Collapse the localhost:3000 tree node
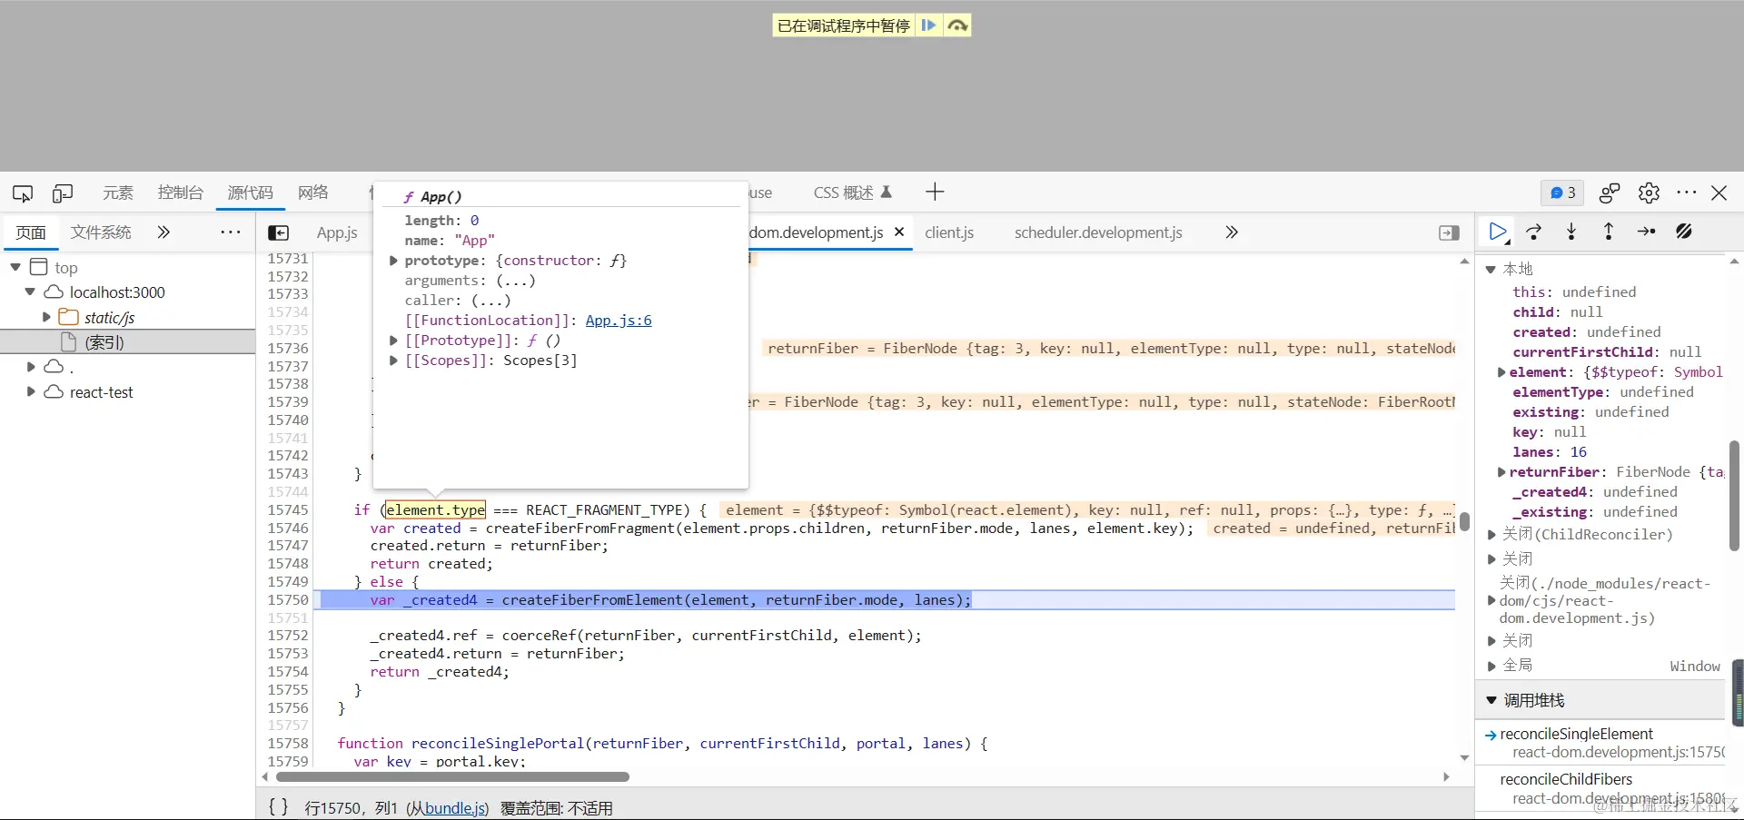The width and height of the screenshot is (1744, 820). coord(30,292)
